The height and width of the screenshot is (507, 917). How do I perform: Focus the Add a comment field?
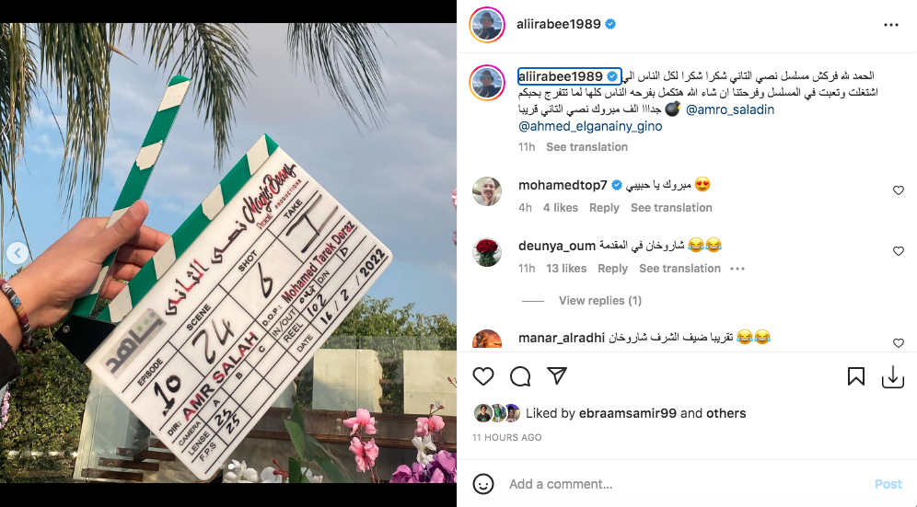[684, 484]
